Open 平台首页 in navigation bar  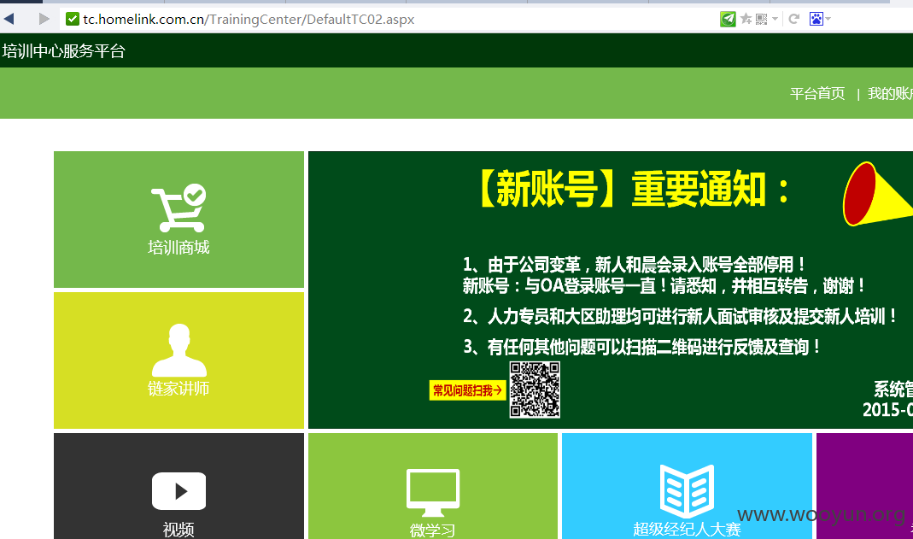pyautogui.click(x=817, y=94)
